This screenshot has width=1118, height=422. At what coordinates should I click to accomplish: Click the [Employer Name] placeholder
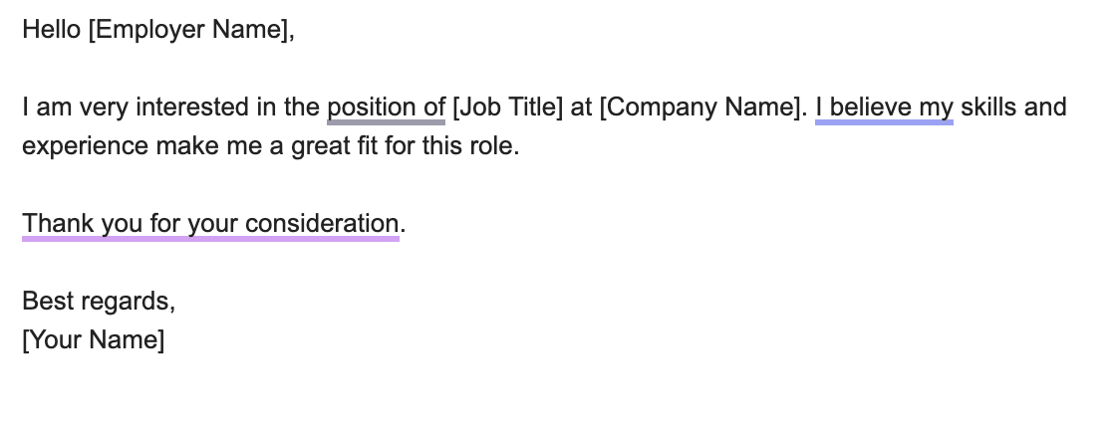191,31
